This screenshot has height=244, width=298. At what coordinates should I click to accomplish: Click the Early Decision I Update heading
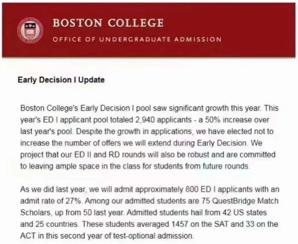coord(61,80)
